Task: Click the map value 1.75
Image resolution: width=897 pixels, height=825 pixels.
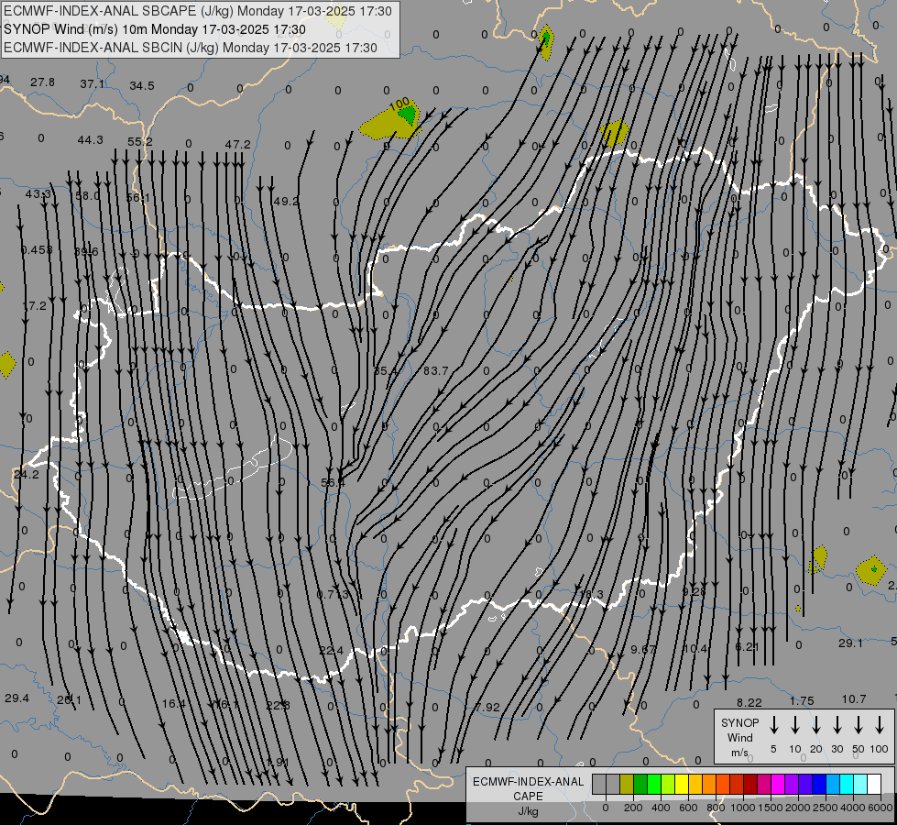Action: click(x=802, y=700)
